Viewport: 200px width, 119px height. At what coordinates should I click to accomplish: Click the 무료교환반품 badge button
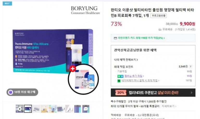(x=159, y=16)
